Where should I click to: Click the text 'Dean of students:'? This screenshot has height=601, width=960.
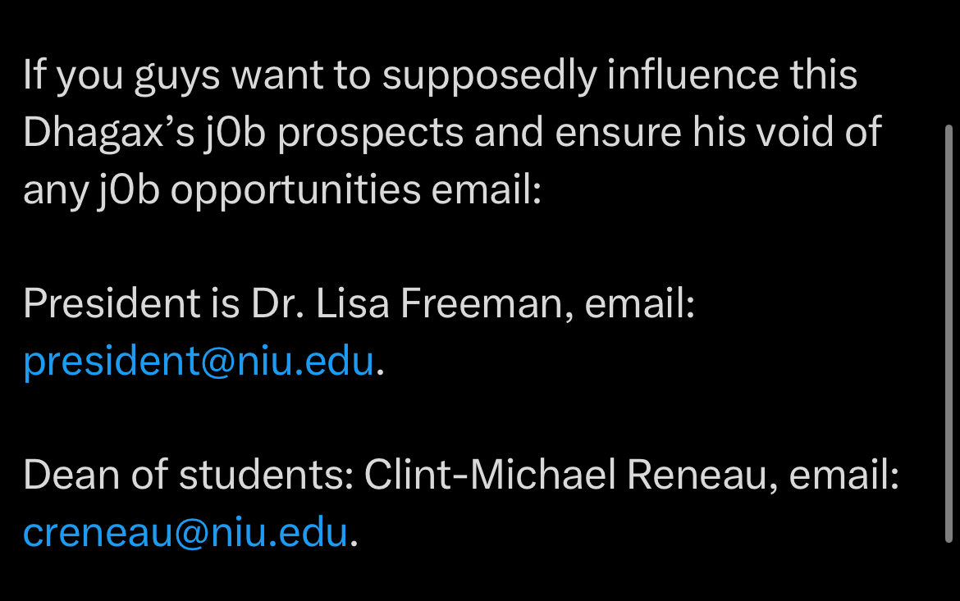[x=189, y=475]
